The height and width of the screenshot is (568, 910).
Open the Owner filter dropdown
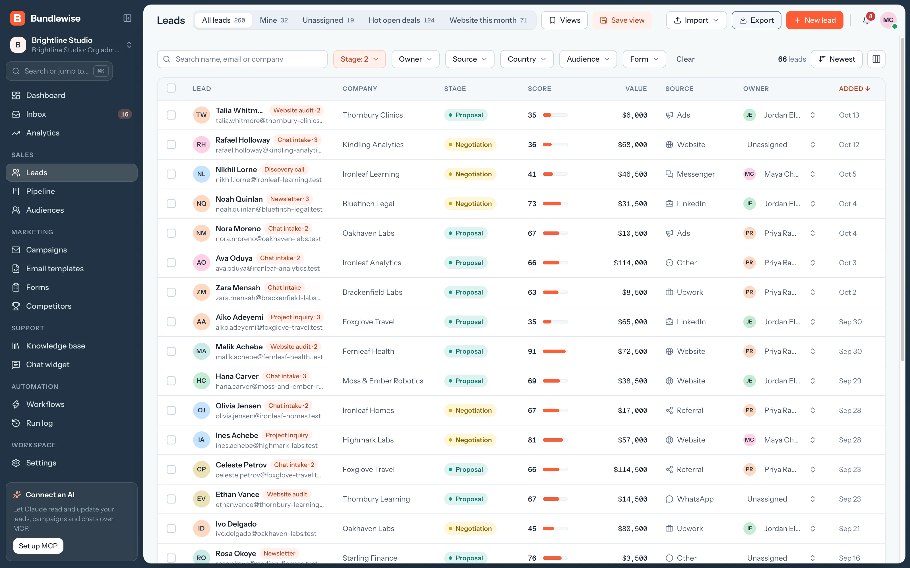coord(415,59)
